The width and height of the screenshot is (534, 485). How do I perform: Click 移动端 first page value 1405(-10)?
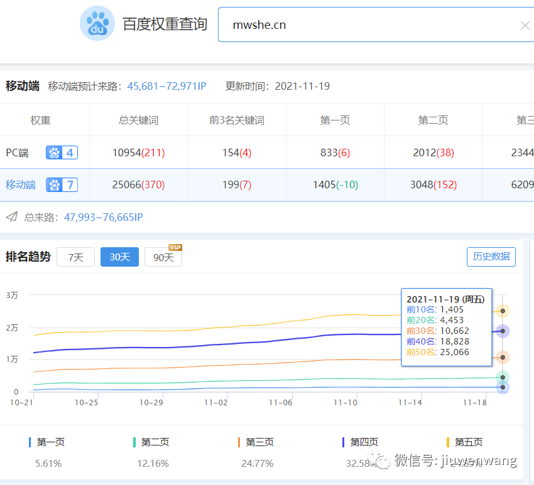coord(335,184)
